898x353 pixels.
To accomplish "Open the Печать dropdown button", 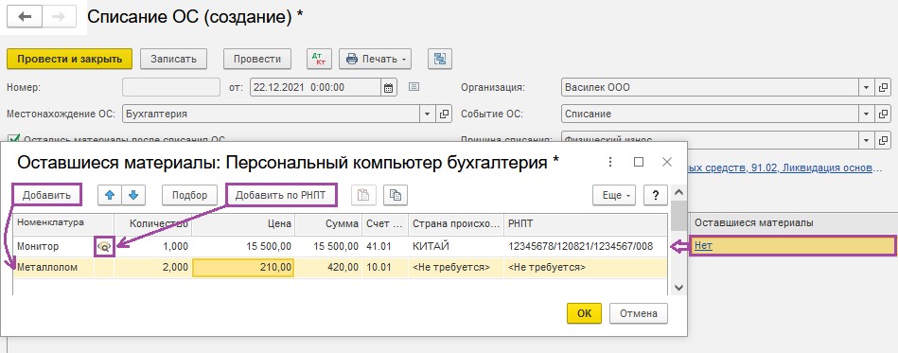I will click(375, 59).
